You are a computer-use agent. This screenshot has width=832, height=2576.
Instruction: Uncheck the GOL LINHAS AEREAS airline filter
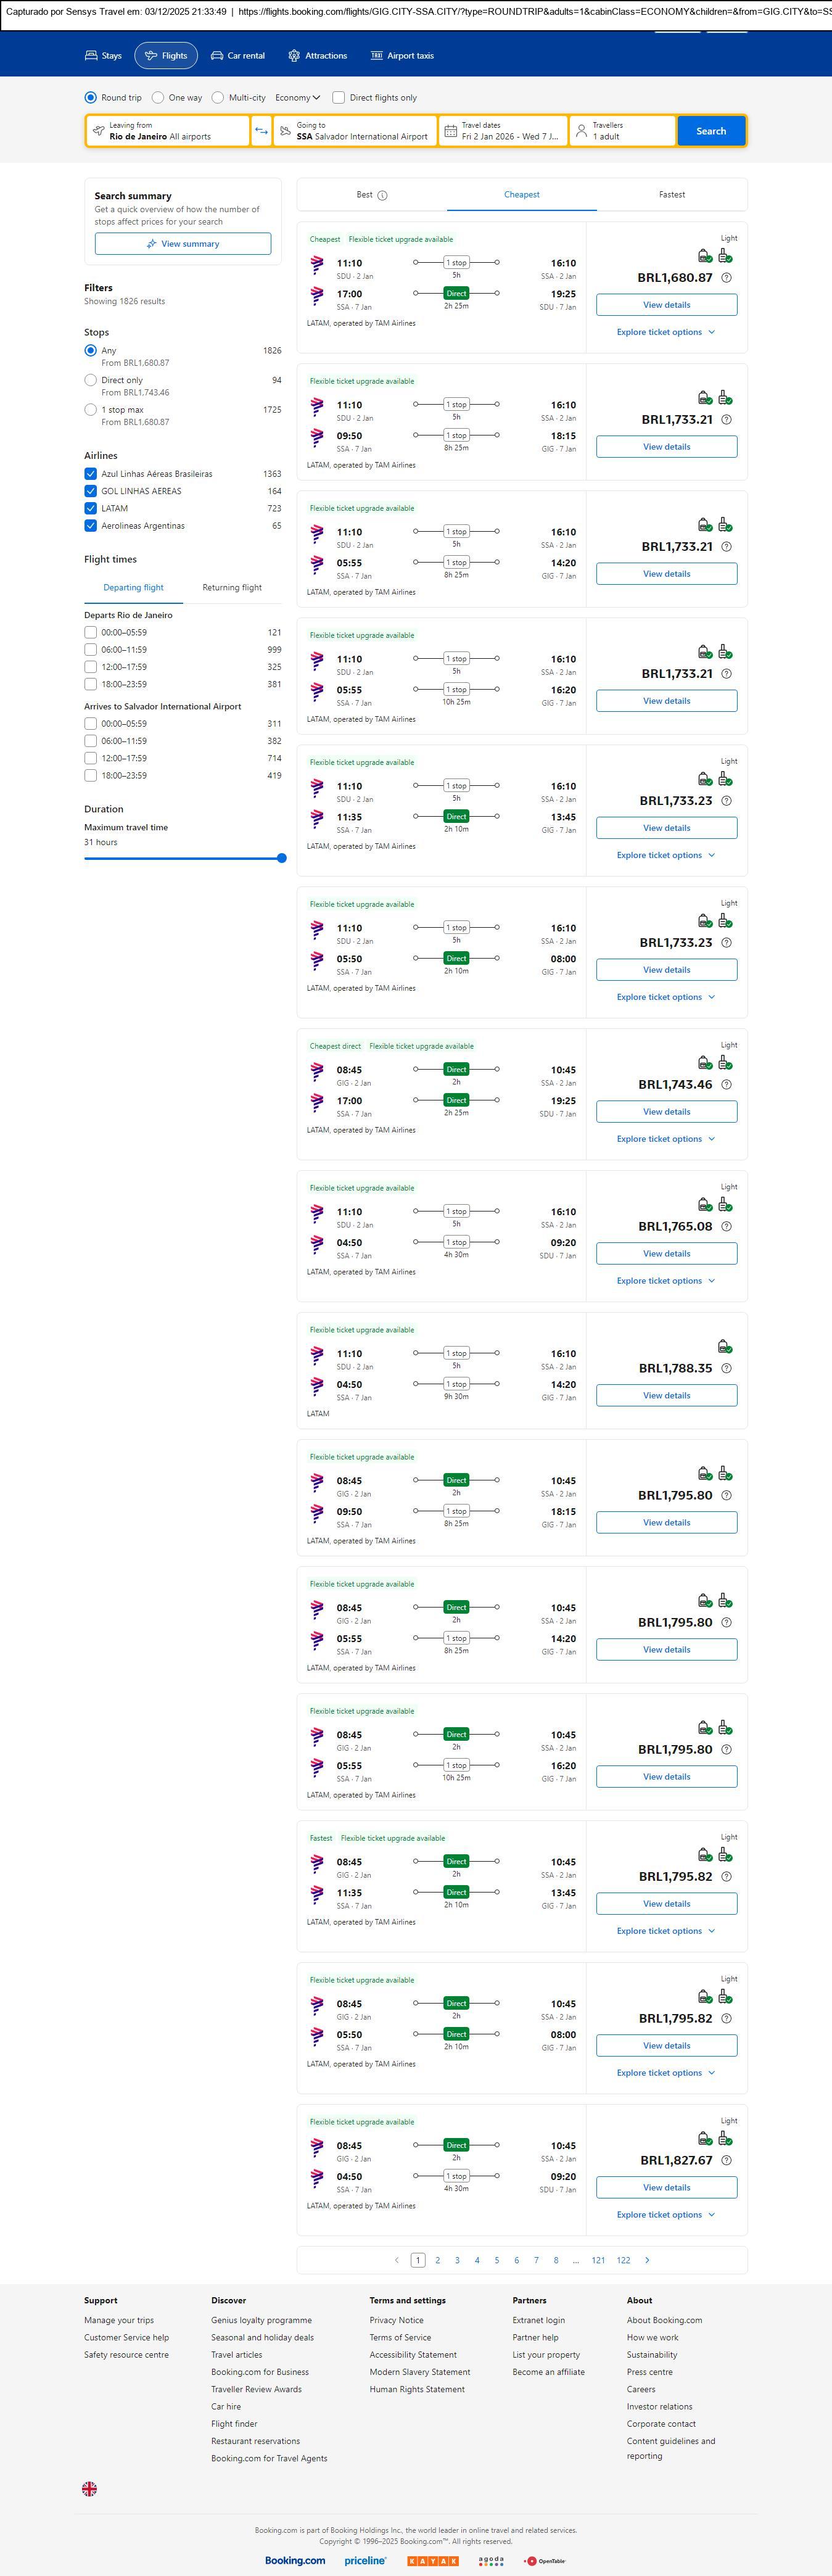[91, 491]
